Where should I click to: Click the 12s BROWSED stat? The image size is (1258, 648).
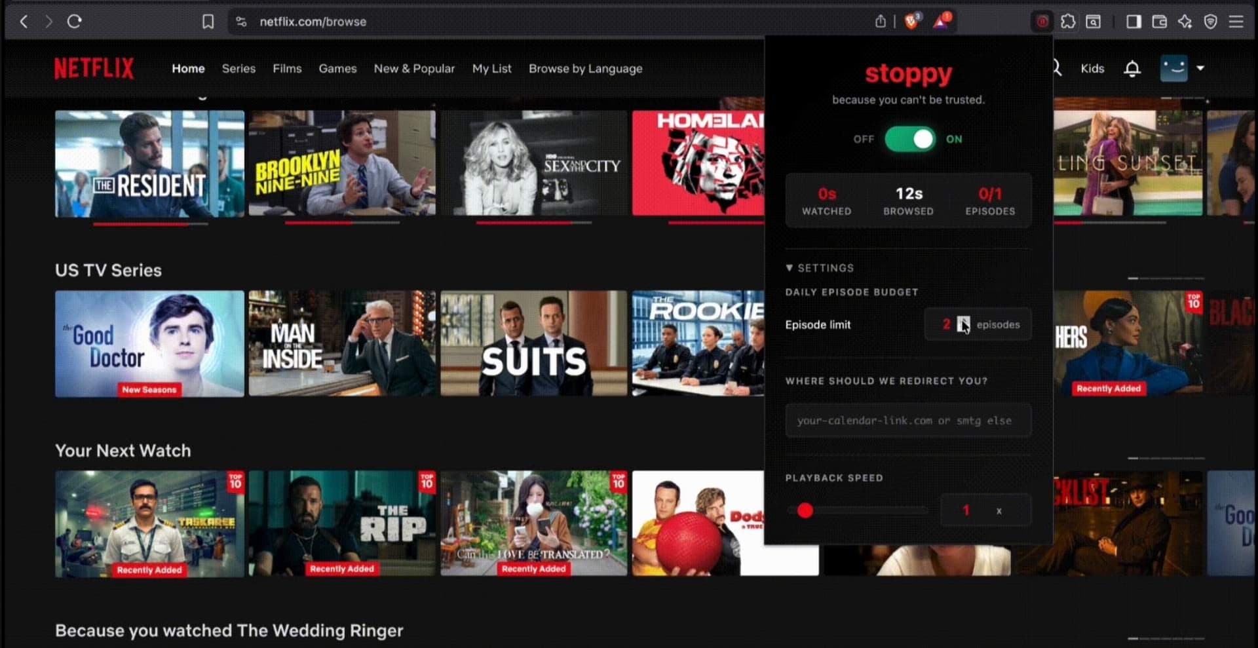[908, 201]
